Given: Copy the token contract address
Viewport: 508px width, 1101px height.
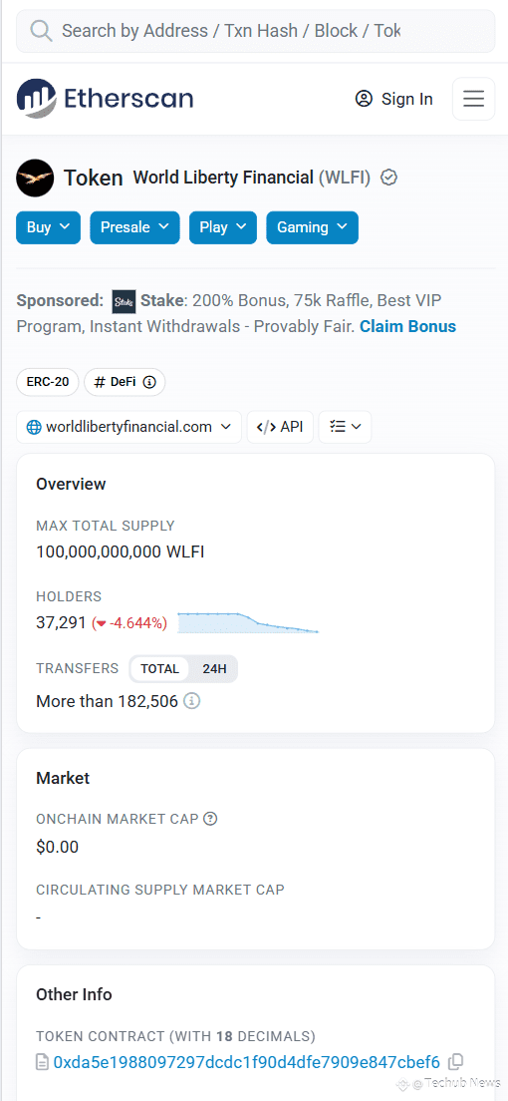Looking at the screenshot, I should click(x=456, y=1062).
